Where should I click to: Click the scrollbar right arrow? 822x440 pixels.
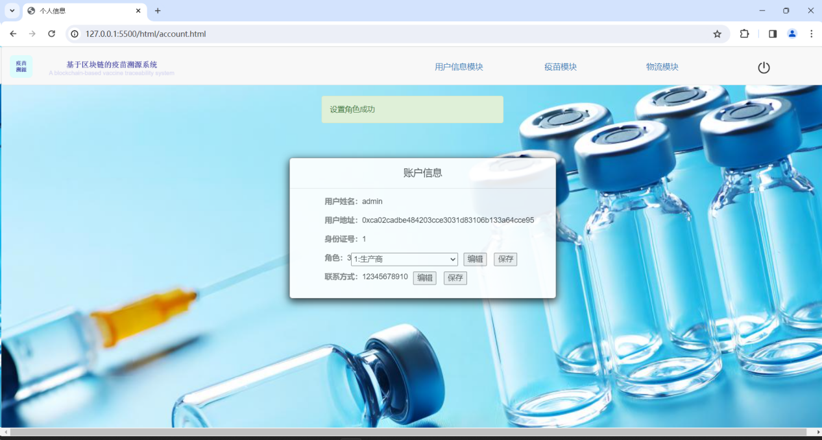817,432
